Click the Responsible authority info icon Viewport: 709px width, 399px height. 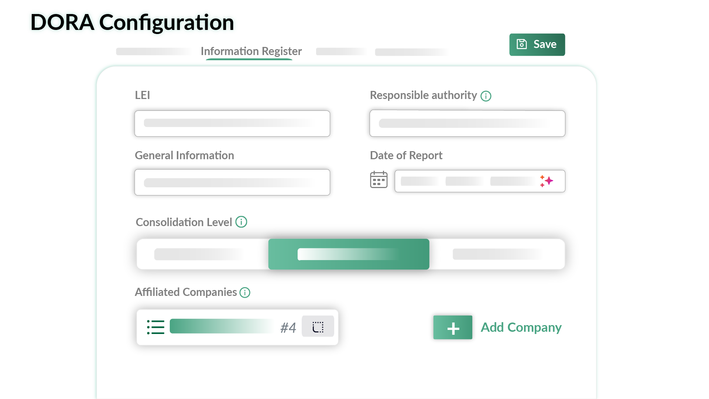486,96
